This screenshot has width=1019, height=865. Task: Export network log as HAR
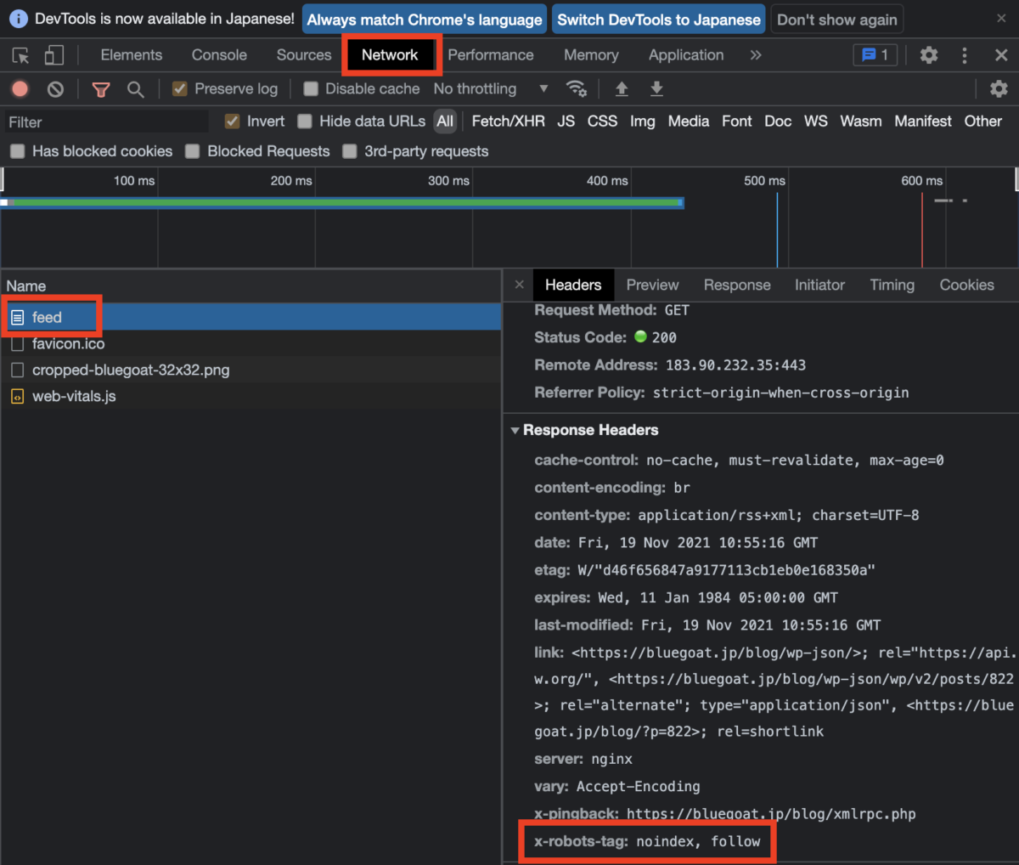656,88
